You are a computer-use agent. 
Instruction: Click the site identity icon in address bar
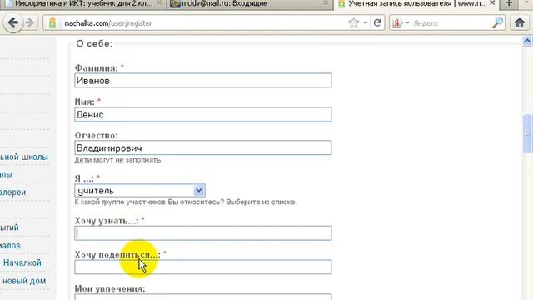52,22
